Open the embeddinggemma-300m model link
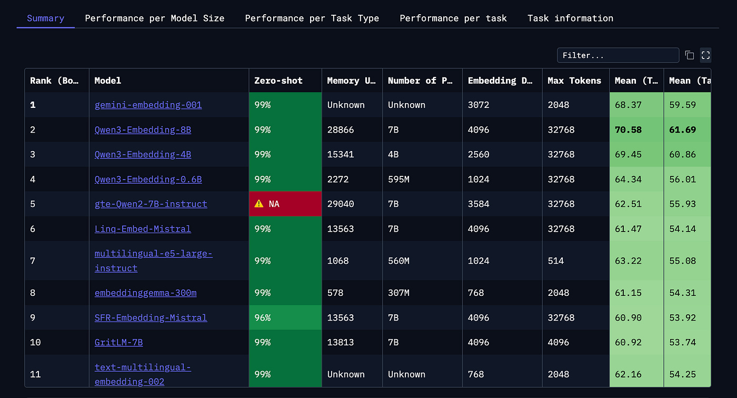This screenshot has height=398, width=737. (146, 293)
